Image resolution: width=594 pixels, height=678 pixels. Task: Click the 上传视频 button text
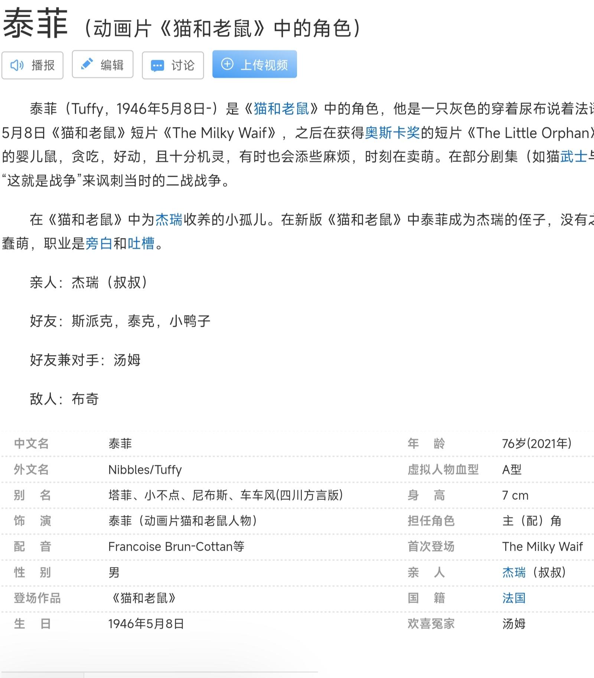(x=264, y=65)
